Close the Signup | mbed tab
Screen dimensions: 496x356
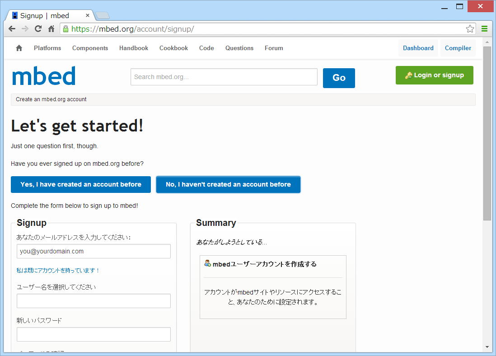coord(88,15)
